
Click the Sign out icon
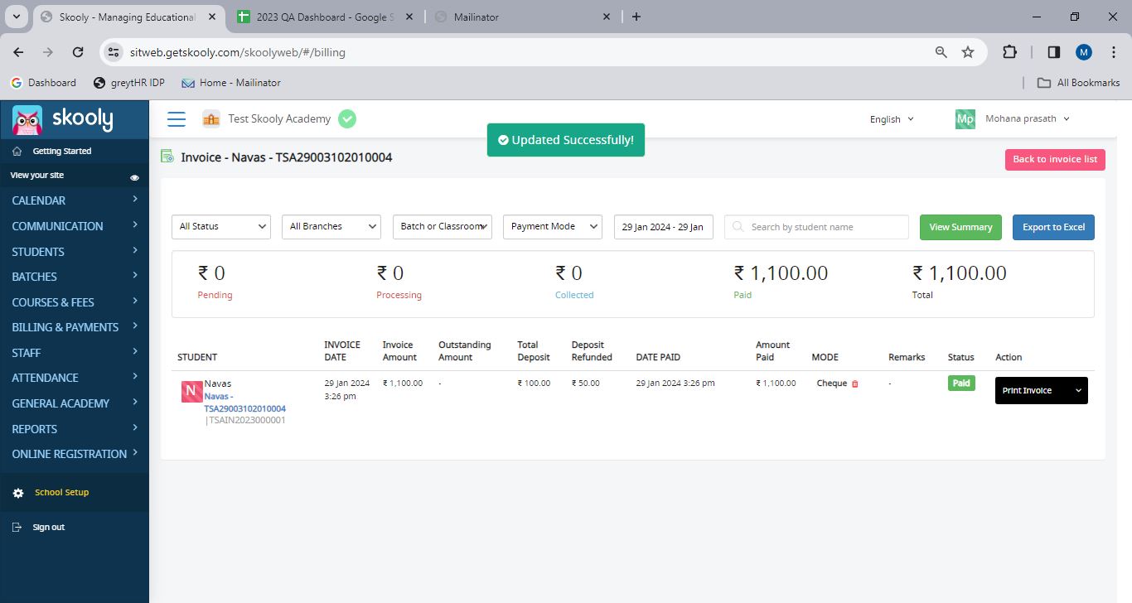click(17, 528)
